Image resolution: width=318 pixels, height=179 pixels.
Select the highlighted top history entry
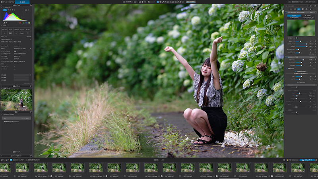point(16,118)
